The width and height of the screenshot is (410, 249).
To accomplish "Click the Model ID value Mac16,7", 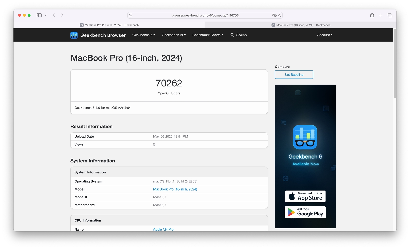I will coord(160,197).
